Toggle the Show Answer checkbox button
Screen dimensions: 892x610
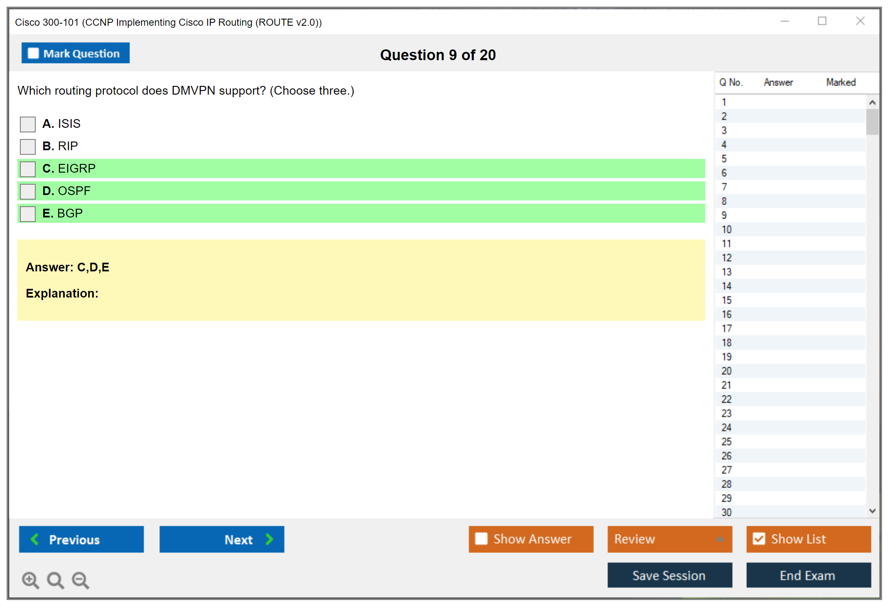(x=481, y=539)
